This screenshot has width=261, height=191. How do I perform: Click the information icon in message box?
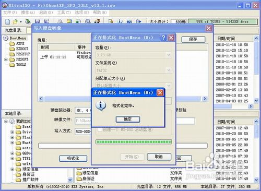100,105
